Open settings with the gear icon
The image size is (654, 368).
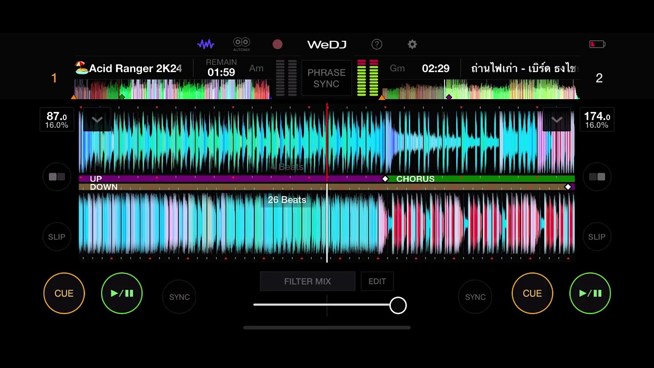coord(412,44)
